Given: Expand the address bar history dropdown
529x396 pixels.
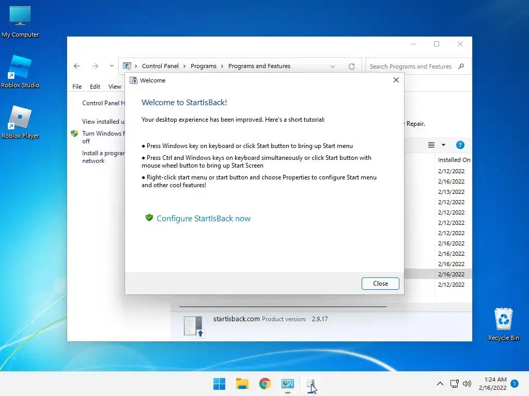Looking at the screenshot, I should click(333, 67).
